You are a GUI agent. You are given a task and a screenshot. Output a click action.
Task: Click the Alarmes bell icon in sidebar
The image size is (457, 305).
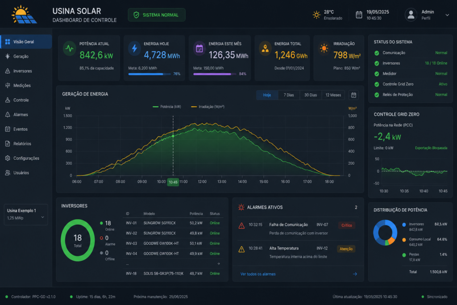point(8,115)
